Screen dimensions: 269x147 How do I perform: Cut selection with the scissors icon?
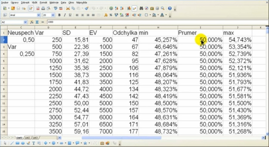(68, 8)
